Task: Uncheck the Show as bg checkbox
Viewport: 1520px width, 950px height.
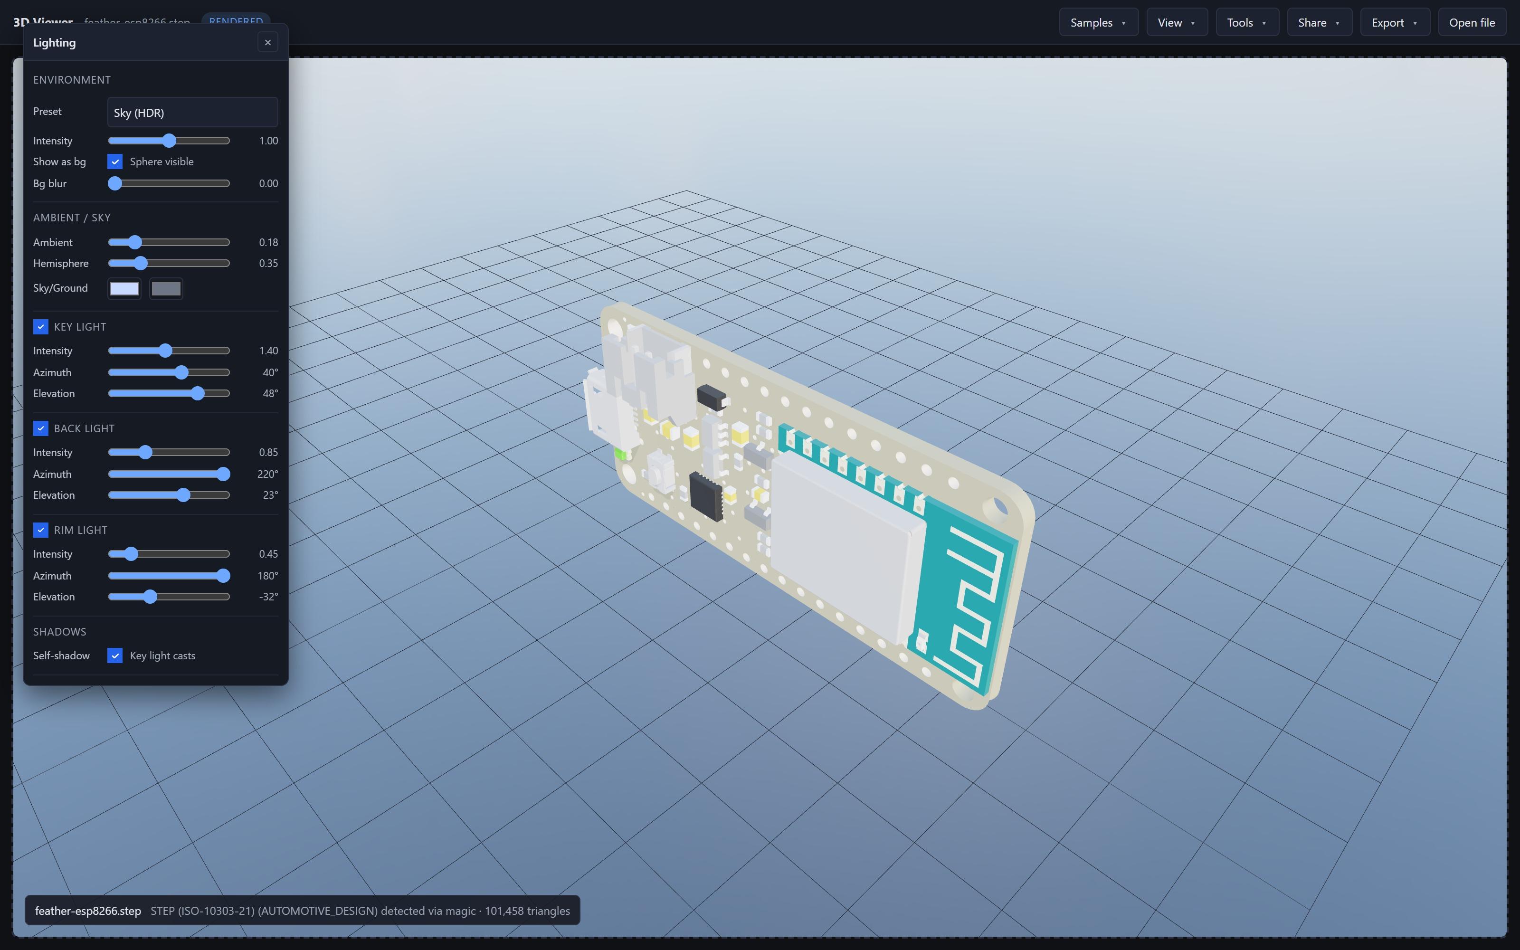Action: [x=115, y=162]
